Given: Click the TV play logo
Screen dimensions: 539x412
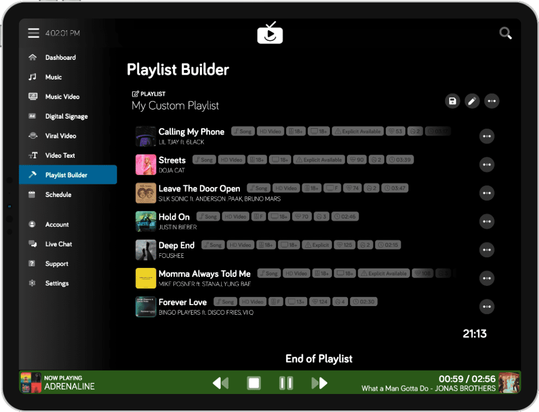Looking at the screenshot, I should [270, 33].
